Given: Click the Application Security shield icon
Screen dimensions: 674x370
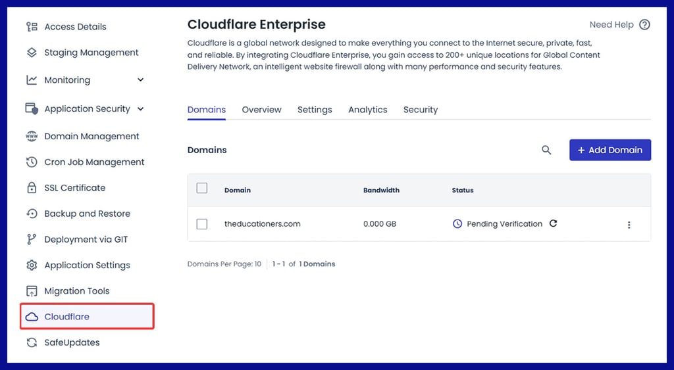Looking at the screenshot, I should tap(32, 108).
